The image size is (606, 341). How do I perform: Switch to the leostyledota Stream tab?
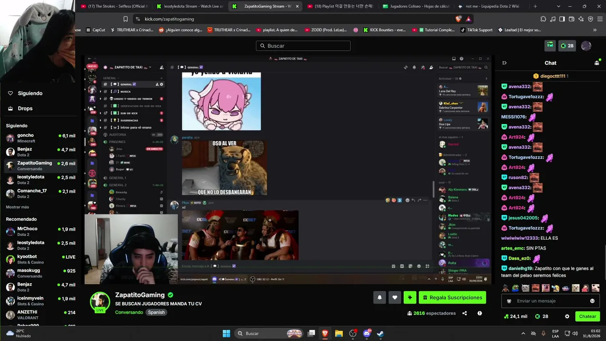(x=190, y=6)
